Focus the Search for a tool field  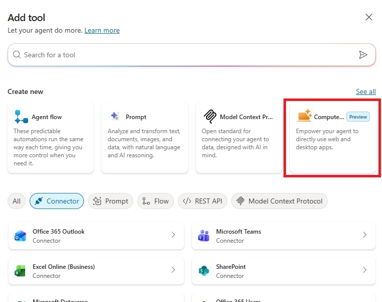186,55
